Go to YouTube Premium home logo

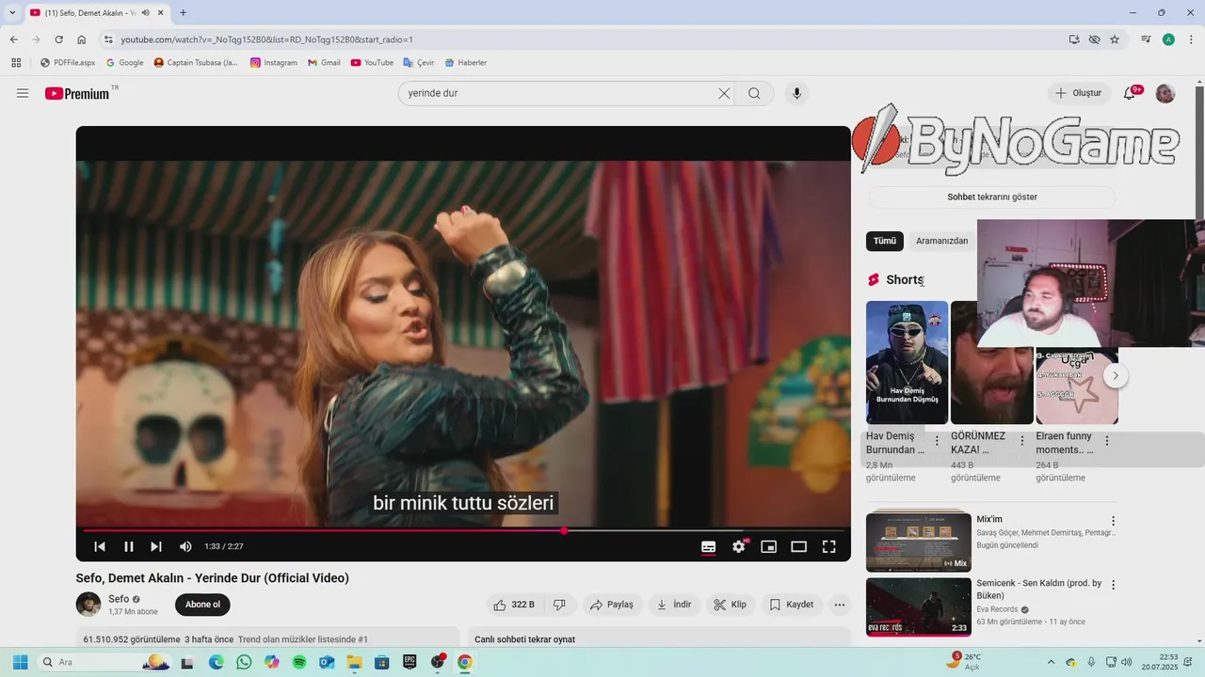pos(78,93)
